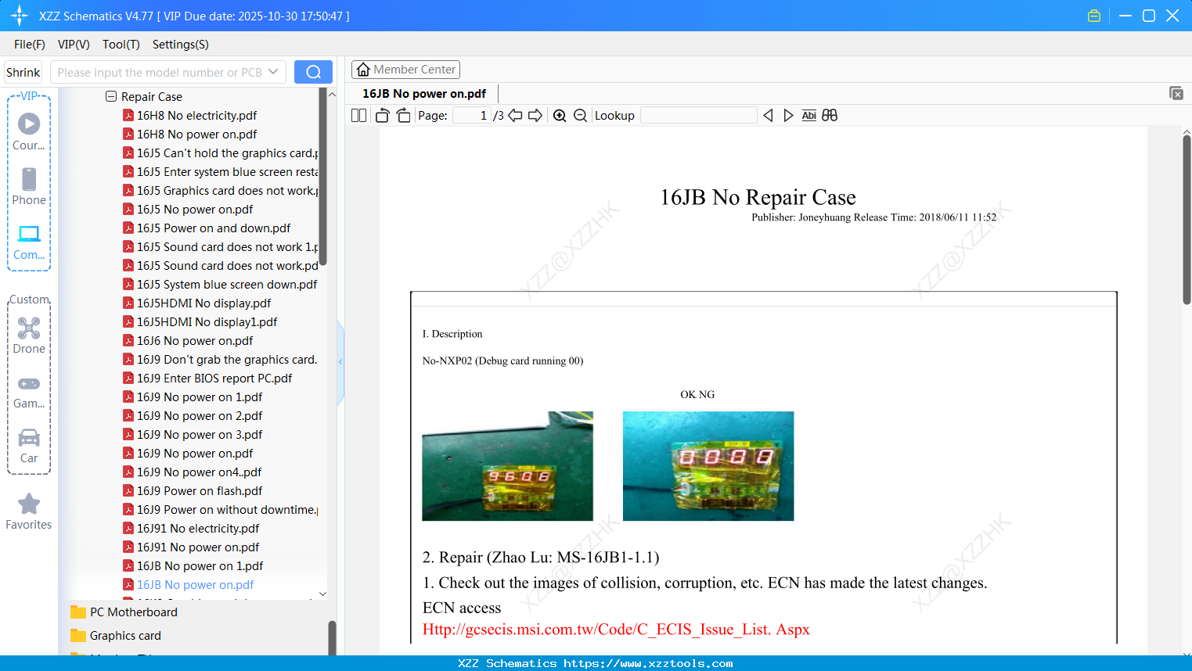
Task: Click the close-all-tabs icon at right of tab bar
Action: click(1176, 93)
